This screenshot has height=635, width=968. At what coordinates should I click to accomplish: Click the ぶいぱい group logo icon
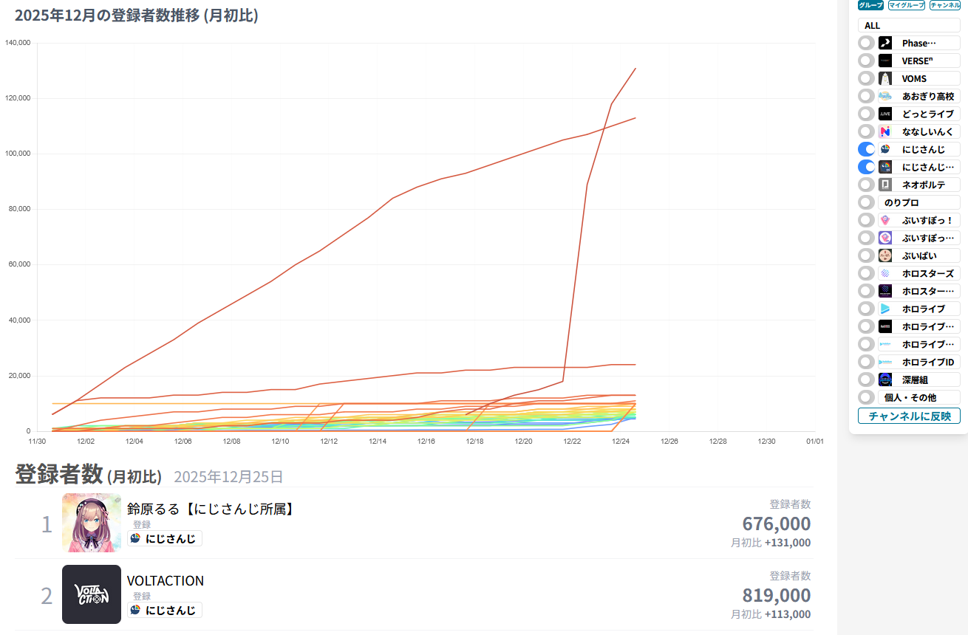pyautogui.click(x=885, y=255)
